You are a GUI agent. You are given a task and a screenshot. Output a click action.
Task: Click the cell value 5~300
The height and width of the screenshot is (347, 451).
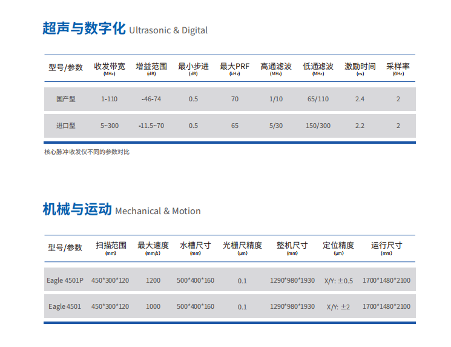[110, 126]
